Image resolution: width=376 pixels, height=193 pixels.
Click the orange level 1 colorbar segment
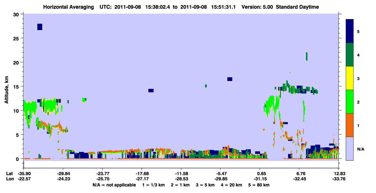350,125
